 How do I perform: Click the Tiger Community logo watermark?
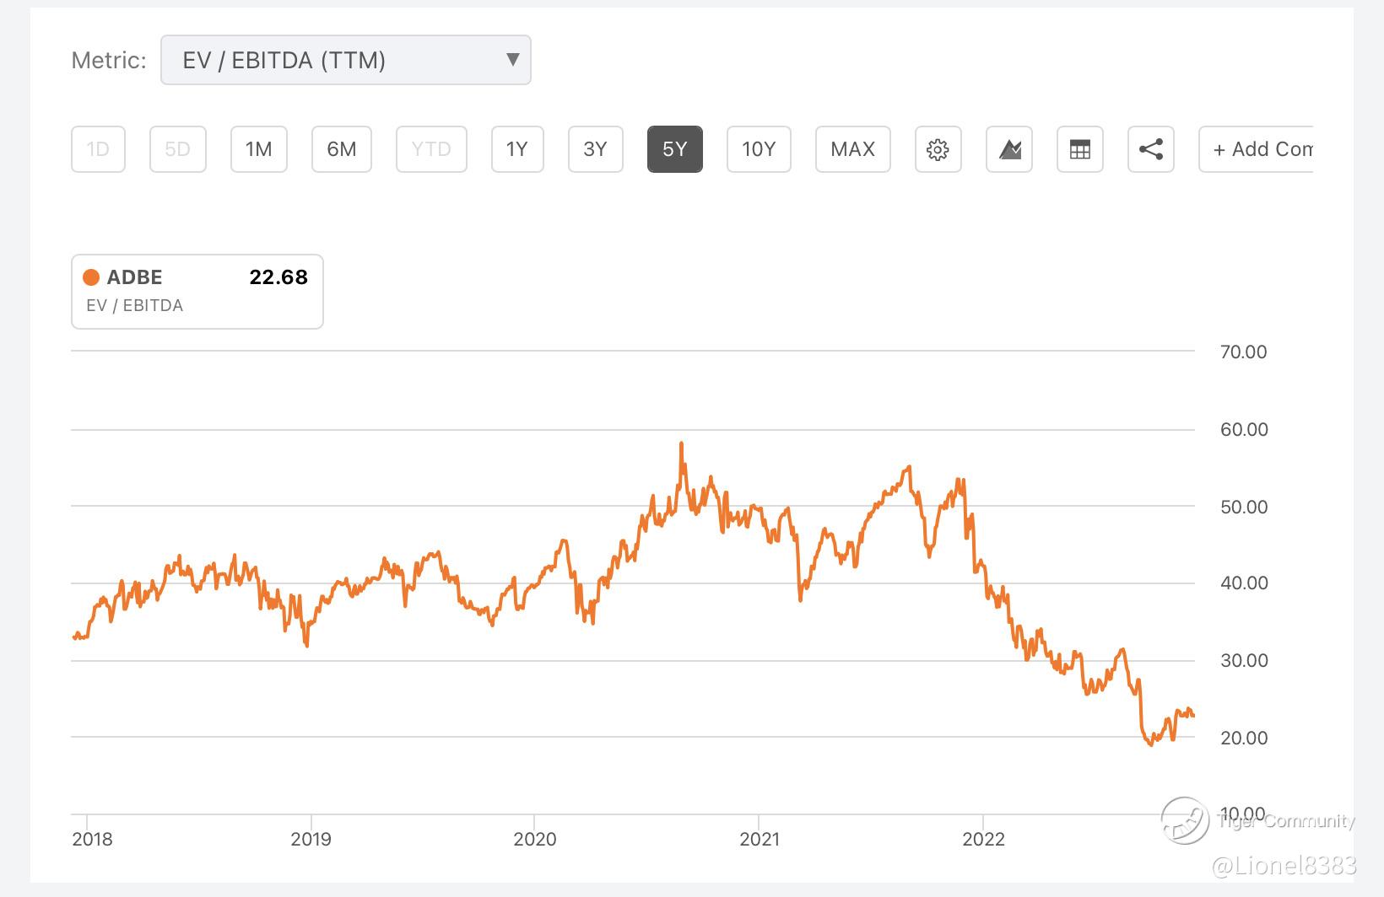(1185, 819)
